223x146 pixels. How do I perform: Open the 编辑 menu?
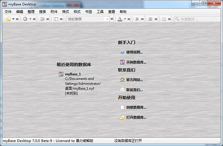[19, 12]
